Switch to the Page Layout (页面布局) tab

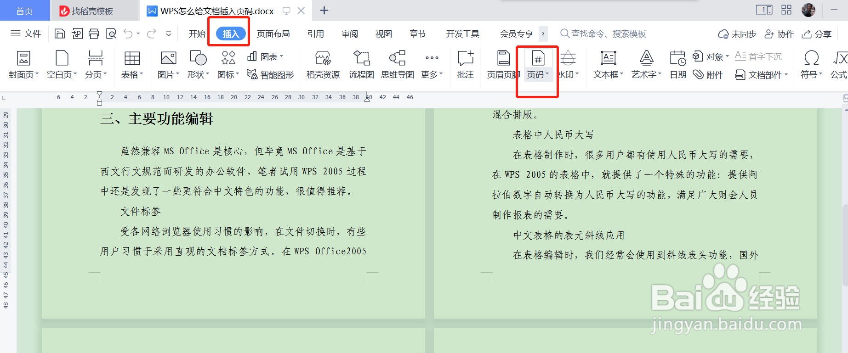pyautogui.click(x=273, y=34)
